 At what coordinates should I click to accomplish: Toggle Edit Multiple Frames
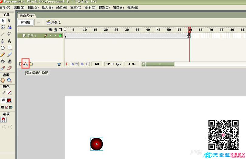(82, 64)
